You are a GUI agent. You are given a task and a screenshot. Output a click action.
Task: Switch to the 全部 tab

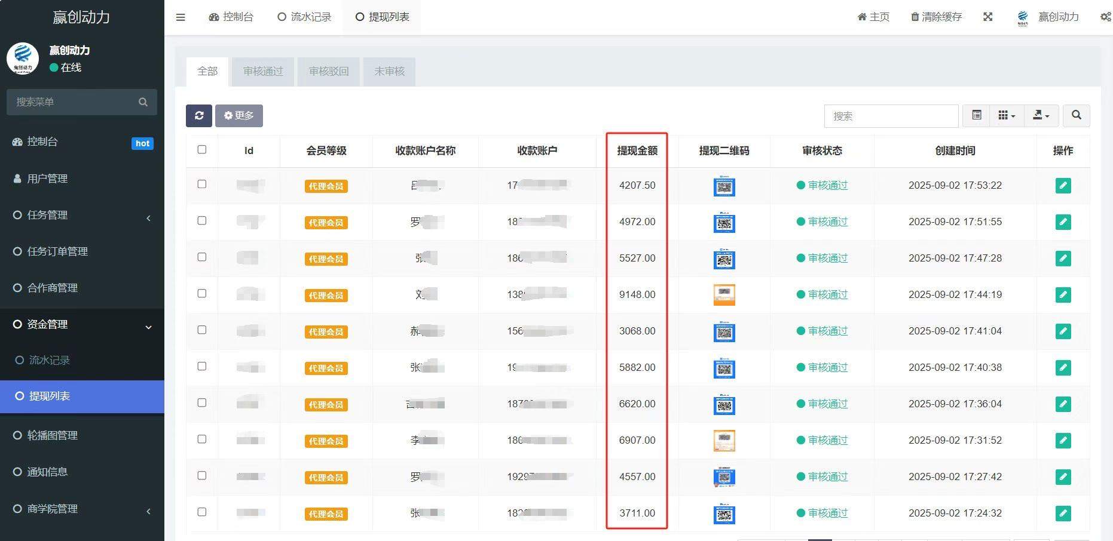coord(207,72)
